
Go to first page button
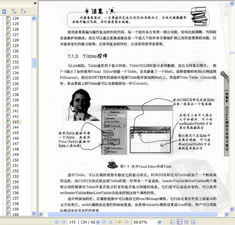click(57, 222)
